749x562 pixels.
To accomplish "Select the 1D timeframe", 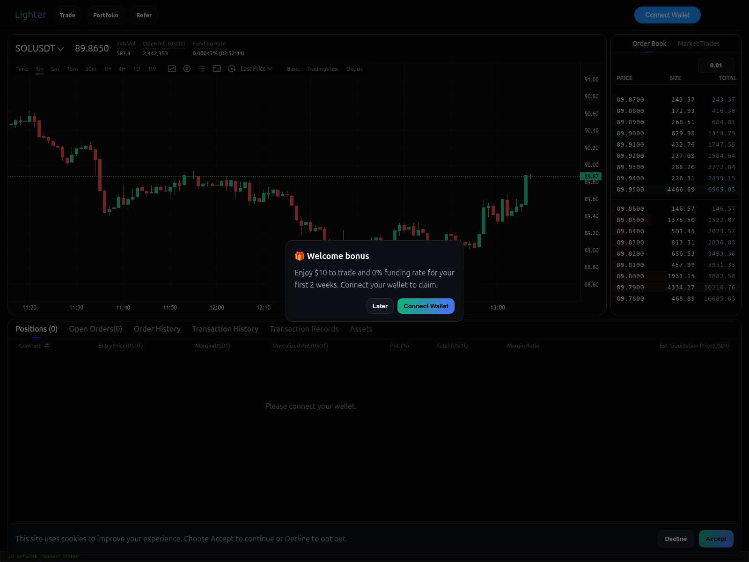I will tap(137, 68).
